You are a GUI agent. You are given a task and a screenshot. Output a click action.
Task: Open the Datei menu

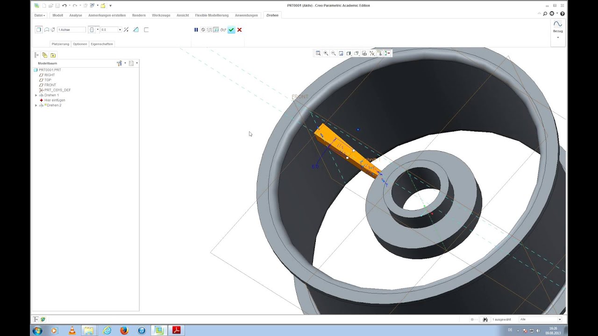tap(40, 15)
